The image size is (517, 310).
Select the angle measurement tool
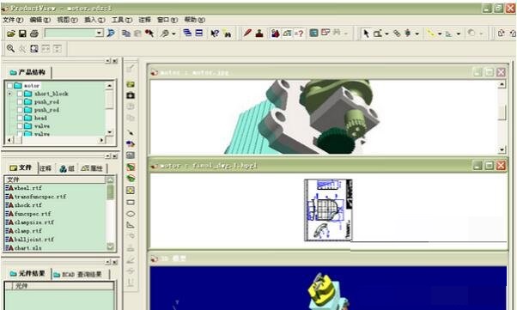coord(131,226)
